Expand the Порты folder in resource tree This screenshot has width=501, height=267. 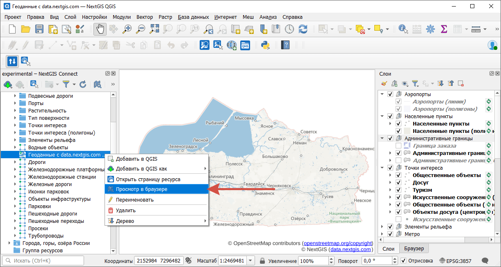coord(15,103)
